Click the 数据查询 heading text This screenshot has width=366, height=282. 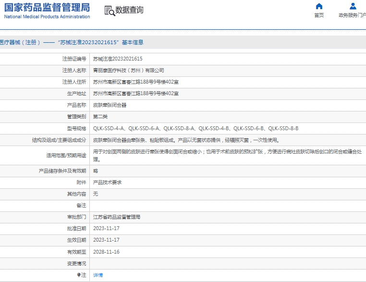(129, 10)
